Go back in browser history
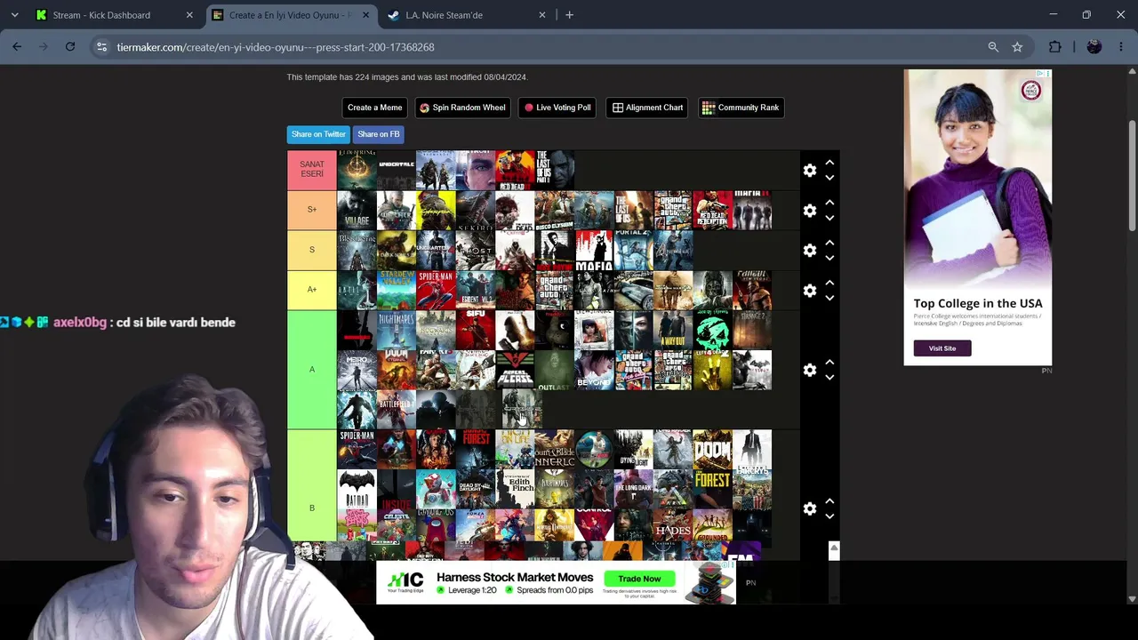The height and width of the screenshot is (640, 1138). pos(17,47)
